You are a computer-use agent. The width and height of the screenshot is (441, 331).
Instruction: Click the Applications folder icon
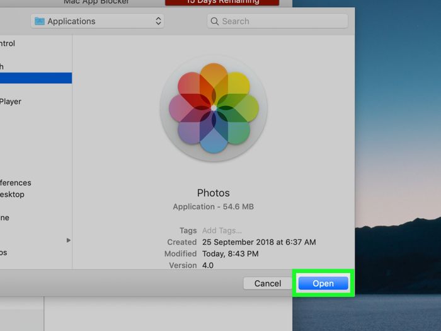pyautogui.click(x=40, y=21)
